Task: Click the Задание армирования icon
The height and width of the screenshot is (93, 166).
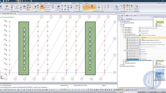Action: tap(7, 7)
